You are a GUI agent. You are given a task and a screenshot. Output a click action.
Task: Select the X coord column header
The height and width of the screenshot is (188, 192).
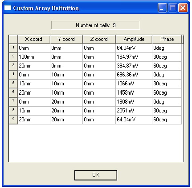click(x=34, y=39)
